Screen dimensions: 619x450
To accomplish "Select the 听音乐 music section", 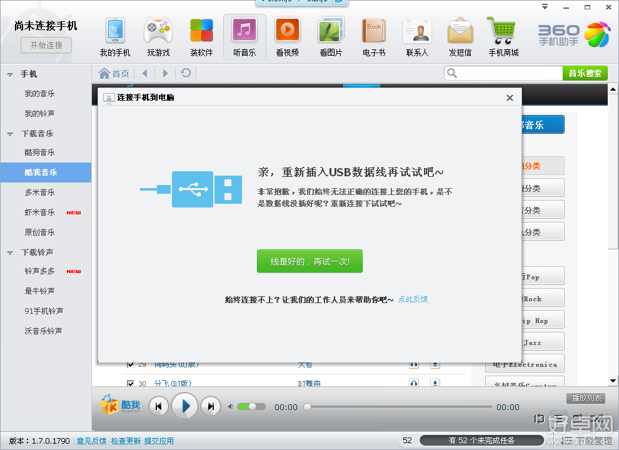I will [x=244, y=37].
